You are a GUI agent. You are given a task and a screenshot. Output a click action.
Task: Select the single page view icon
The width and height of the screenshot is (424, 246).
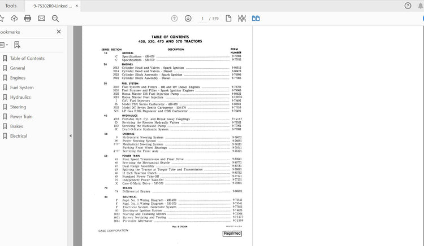228,19
